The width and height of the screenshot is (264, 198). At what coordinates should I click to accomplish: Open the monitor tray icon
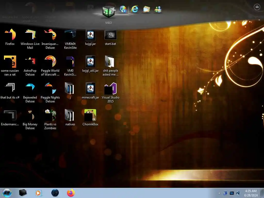(x=232, y=193)
